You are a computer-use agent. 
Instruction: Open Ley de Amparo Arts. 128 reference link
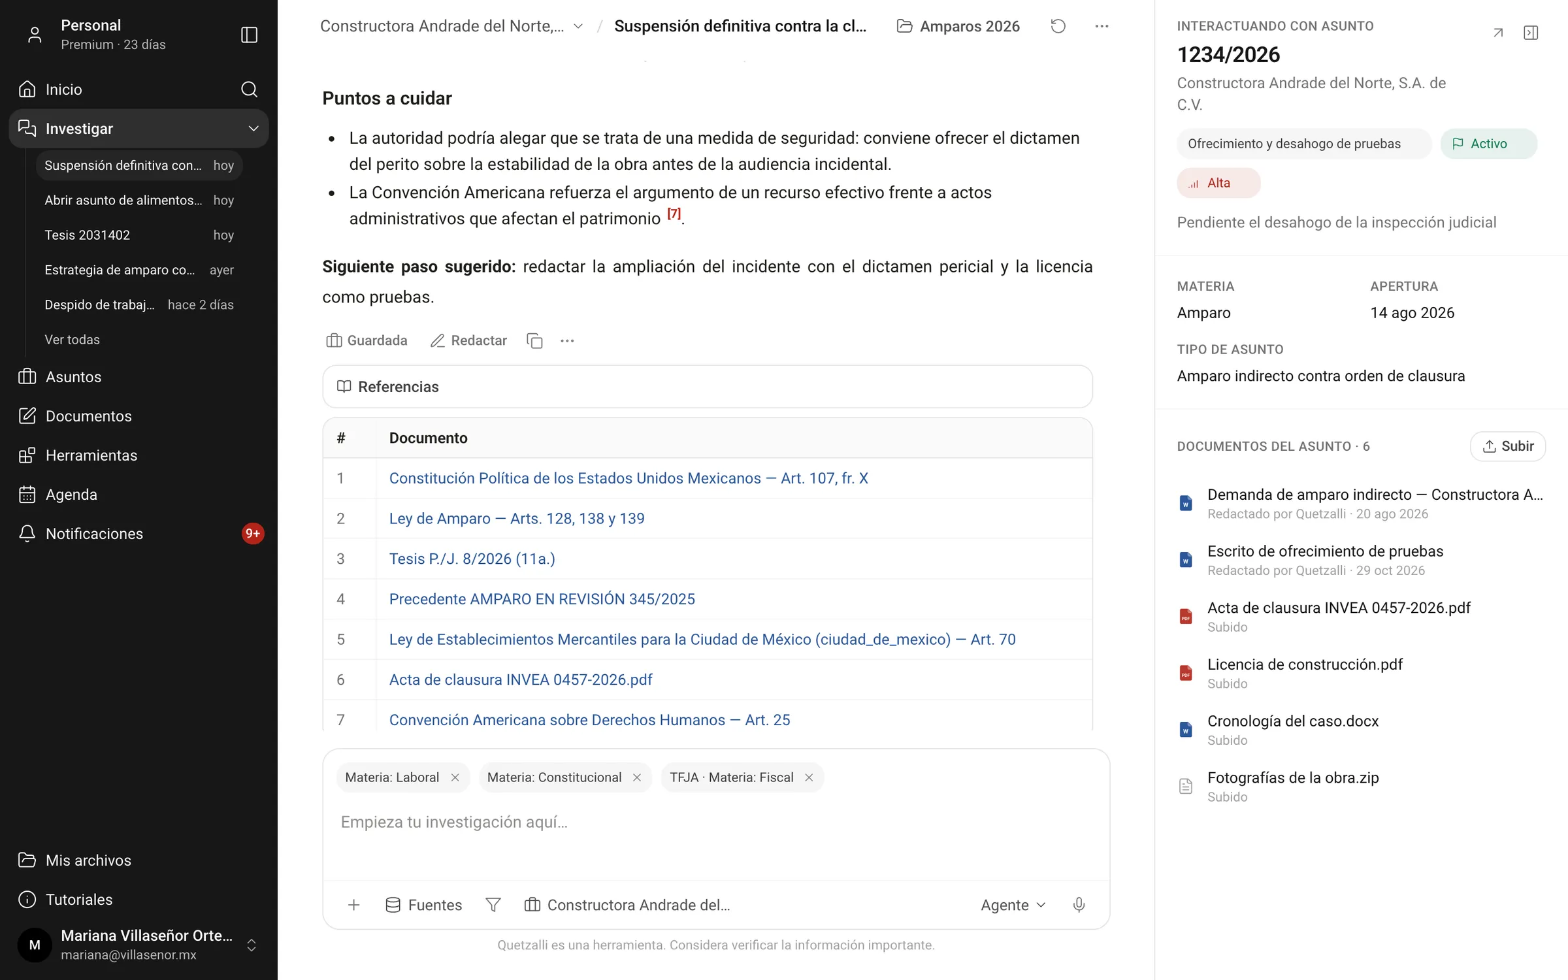pyautogui.click(x=517, y=519)
